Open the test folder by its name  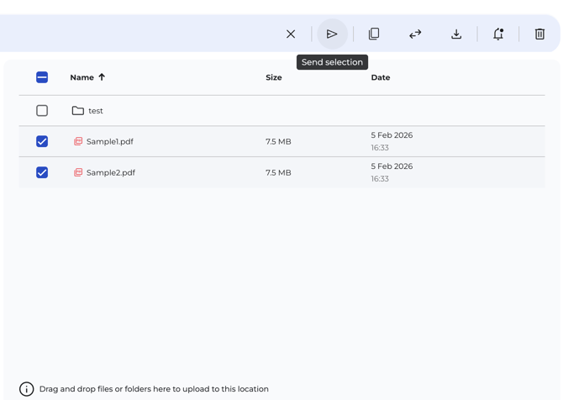pos(96,111)
